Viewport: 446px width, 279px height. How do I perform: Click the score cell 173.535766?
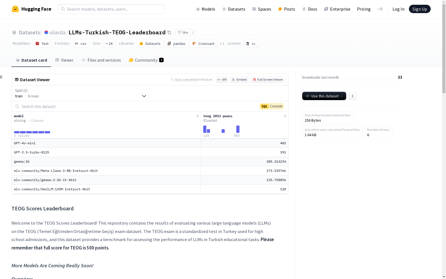coord(244,171)
